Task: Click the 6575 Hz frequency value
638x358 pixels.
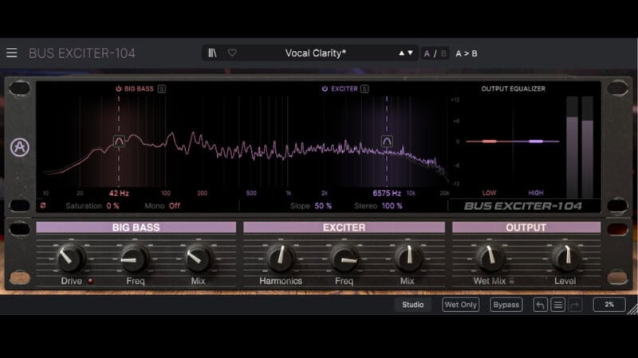Action: 387,193
